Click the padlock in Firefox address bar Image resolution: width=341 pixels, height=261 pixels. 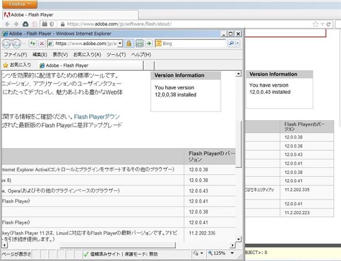pyautogui.click(x=63, y=24)
